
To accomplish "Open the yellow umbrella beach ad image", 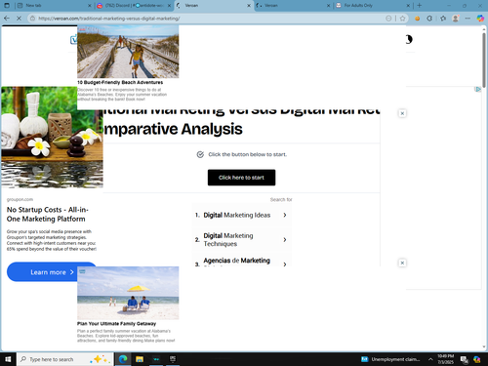I will [128, 293].
